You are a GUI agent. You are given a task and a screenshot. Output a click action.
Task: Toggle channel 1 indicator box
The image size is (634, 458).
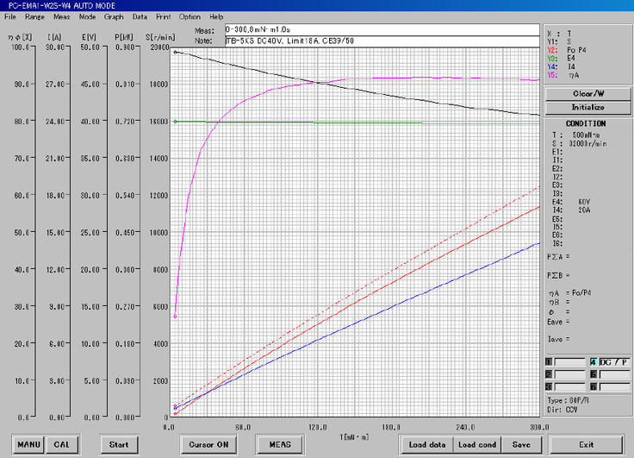[x=549, y=361]
